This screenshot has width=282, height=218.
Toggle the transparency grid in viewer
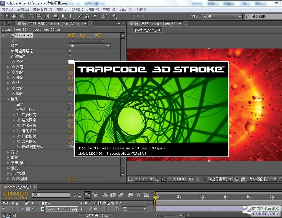tap(243, 179)
